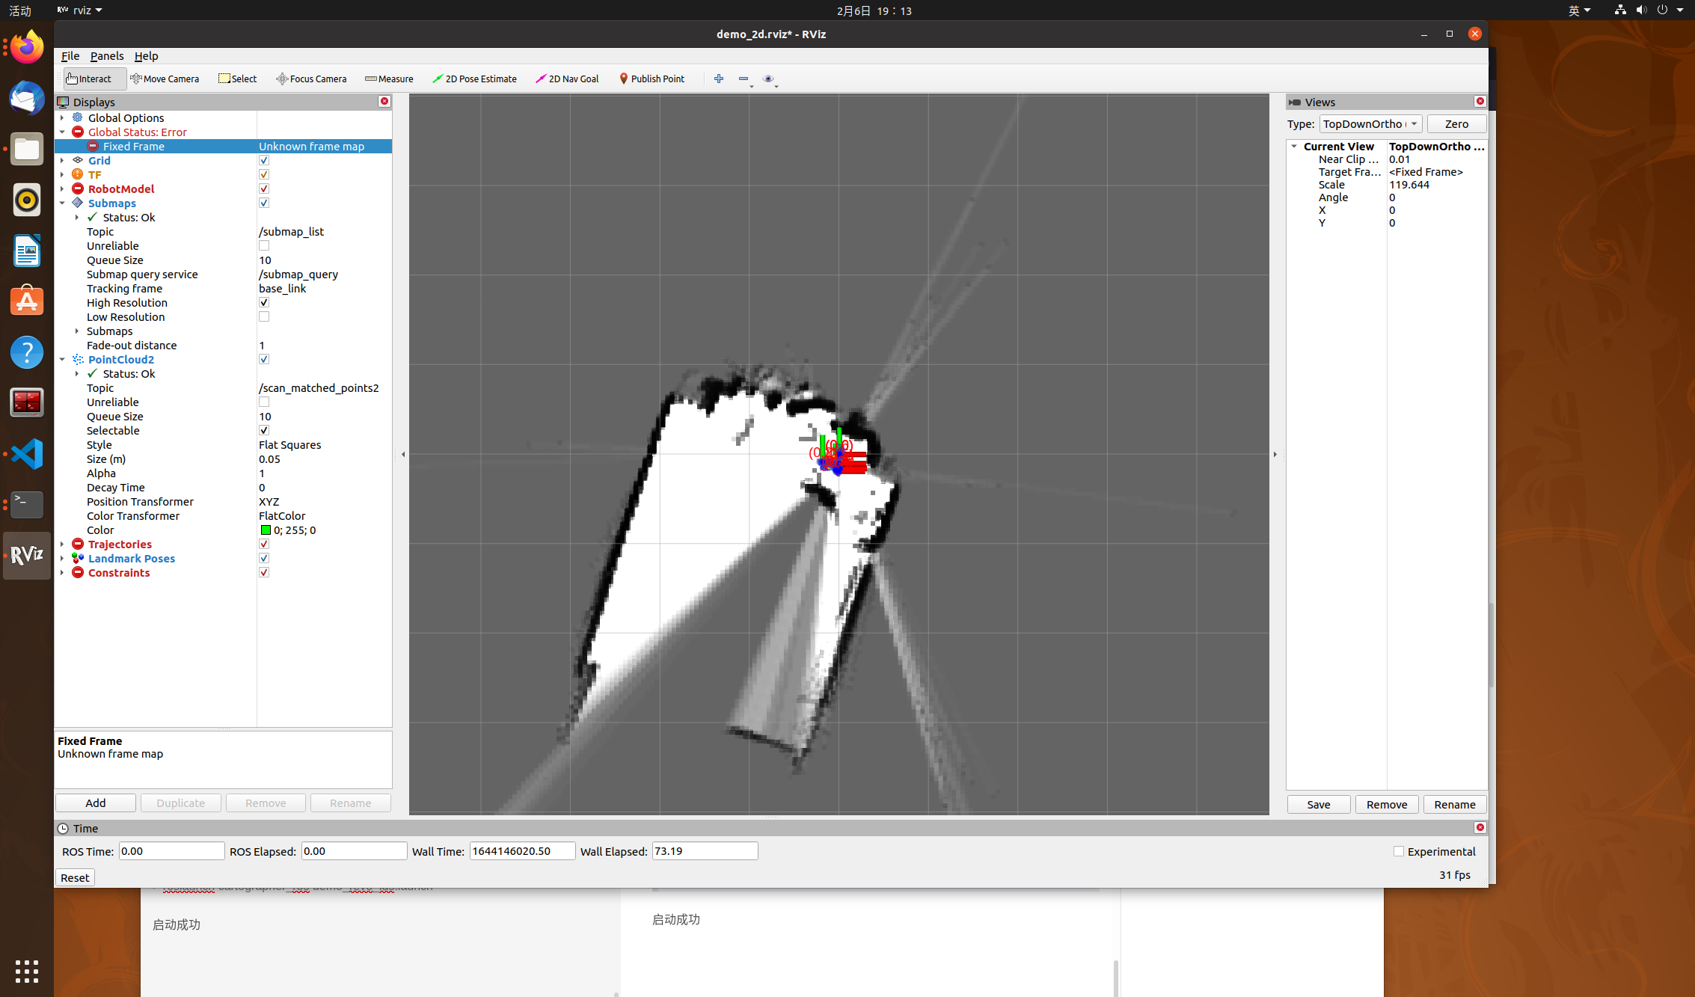Screen dimensions: 1695x997
Task: Choose the 2D Pose Estimate tool
Action: click(475, 79)
